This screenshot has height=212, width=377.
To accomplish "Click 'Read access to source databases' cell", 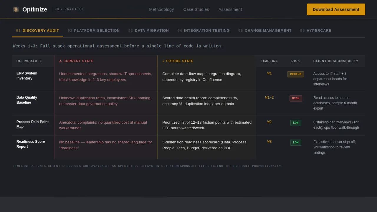I will point(337,103).
